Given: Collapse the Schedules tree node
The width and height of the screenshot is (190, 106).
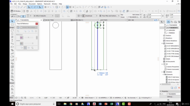Looking at the screenshot, I should coord(162,72).
